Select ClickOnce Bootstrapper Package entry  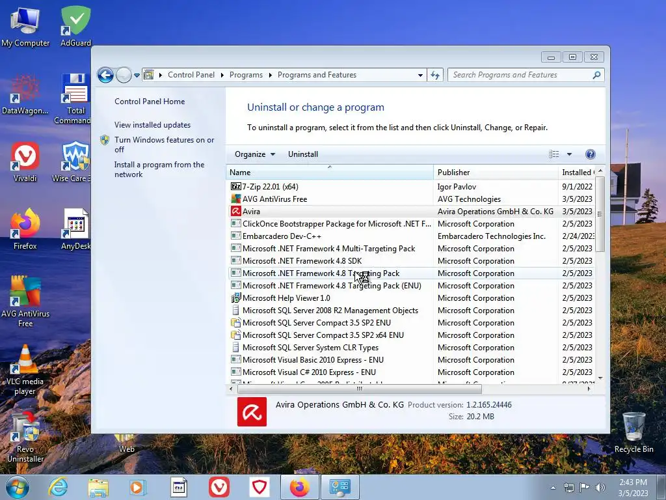click(x=411, y=224)
